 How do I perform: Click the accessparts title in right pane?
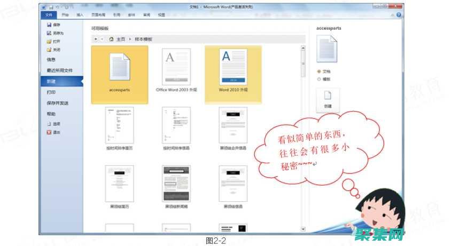[x=329, y=28]
